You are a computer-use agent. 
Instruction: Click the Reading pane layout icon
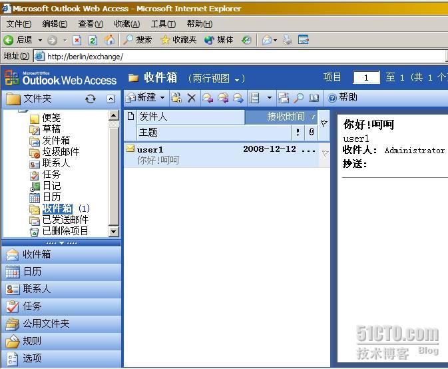[x=254, y=98]
